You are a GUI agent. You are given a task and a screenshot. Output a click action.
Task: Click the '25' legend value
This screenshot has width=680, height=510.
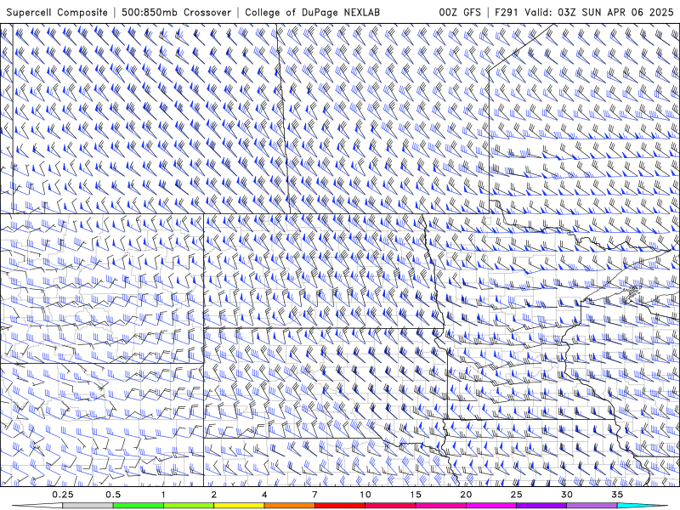[x=516, y=495]
